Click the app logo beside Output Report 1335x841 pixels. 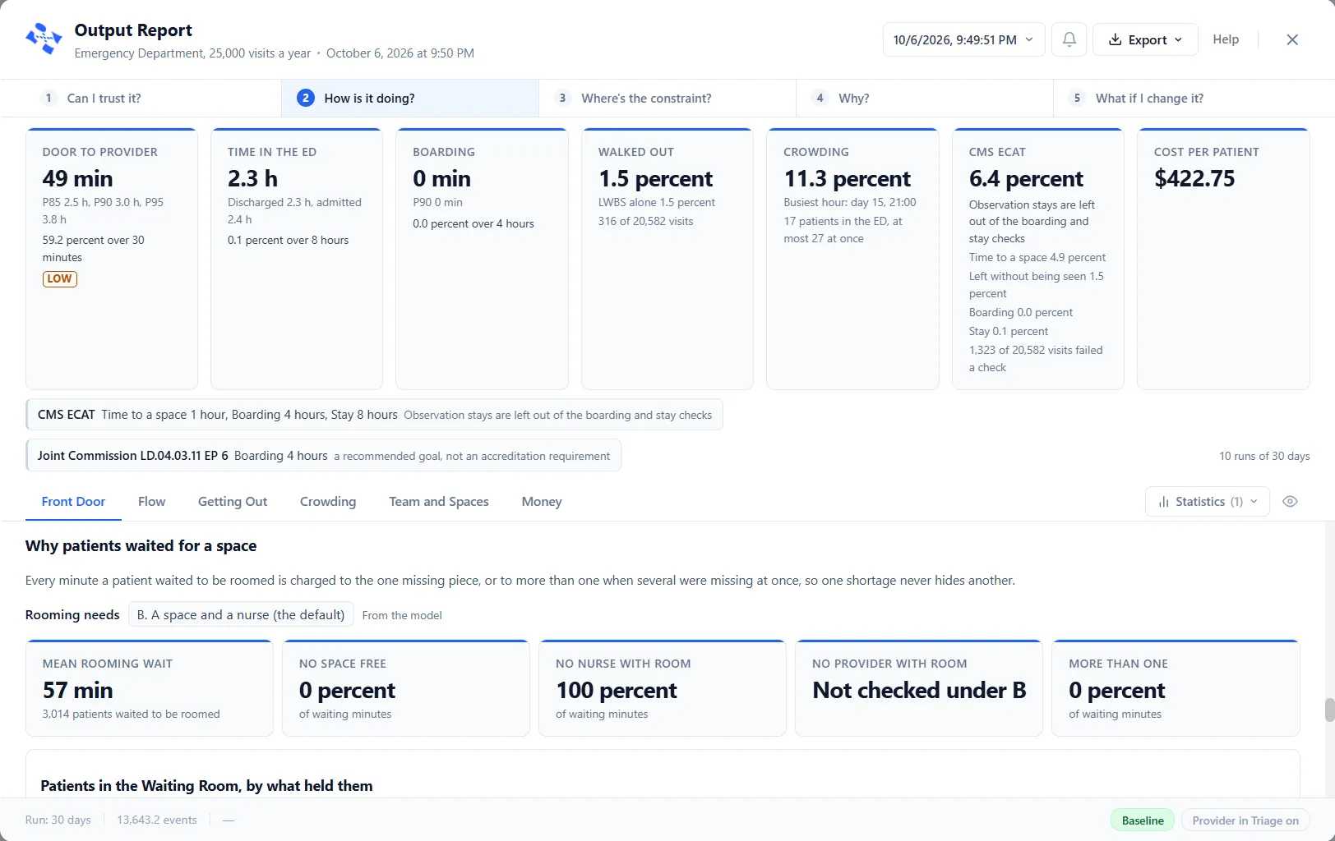(44, 39)
